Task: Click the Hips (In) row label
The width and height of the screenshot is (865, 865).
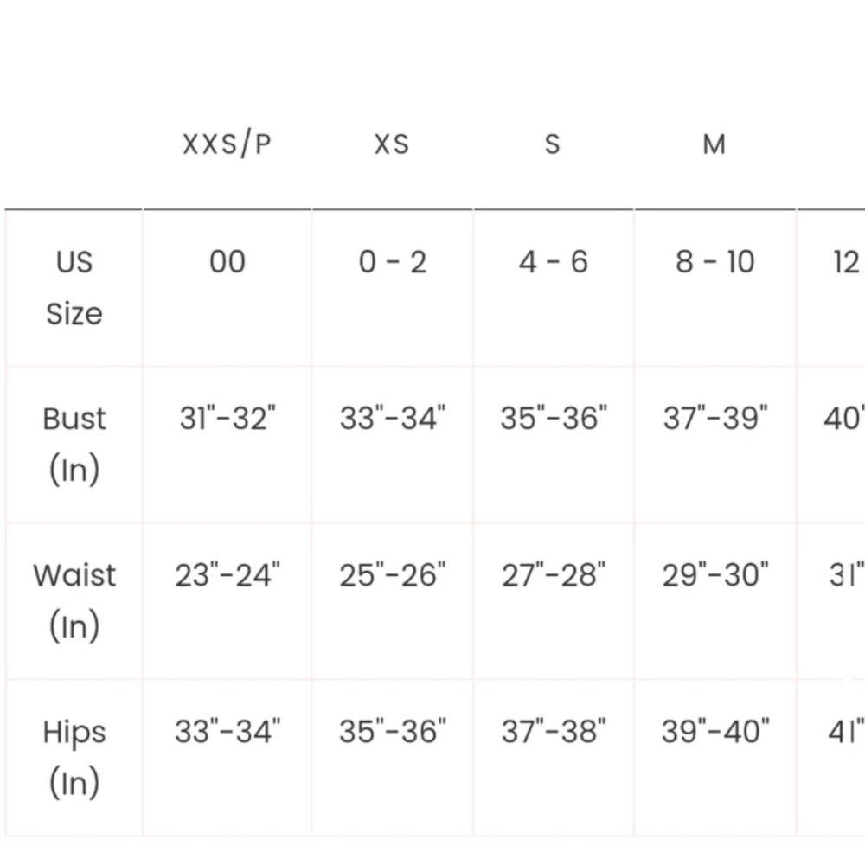Action: pyautogui.click(x=74, y=758)
